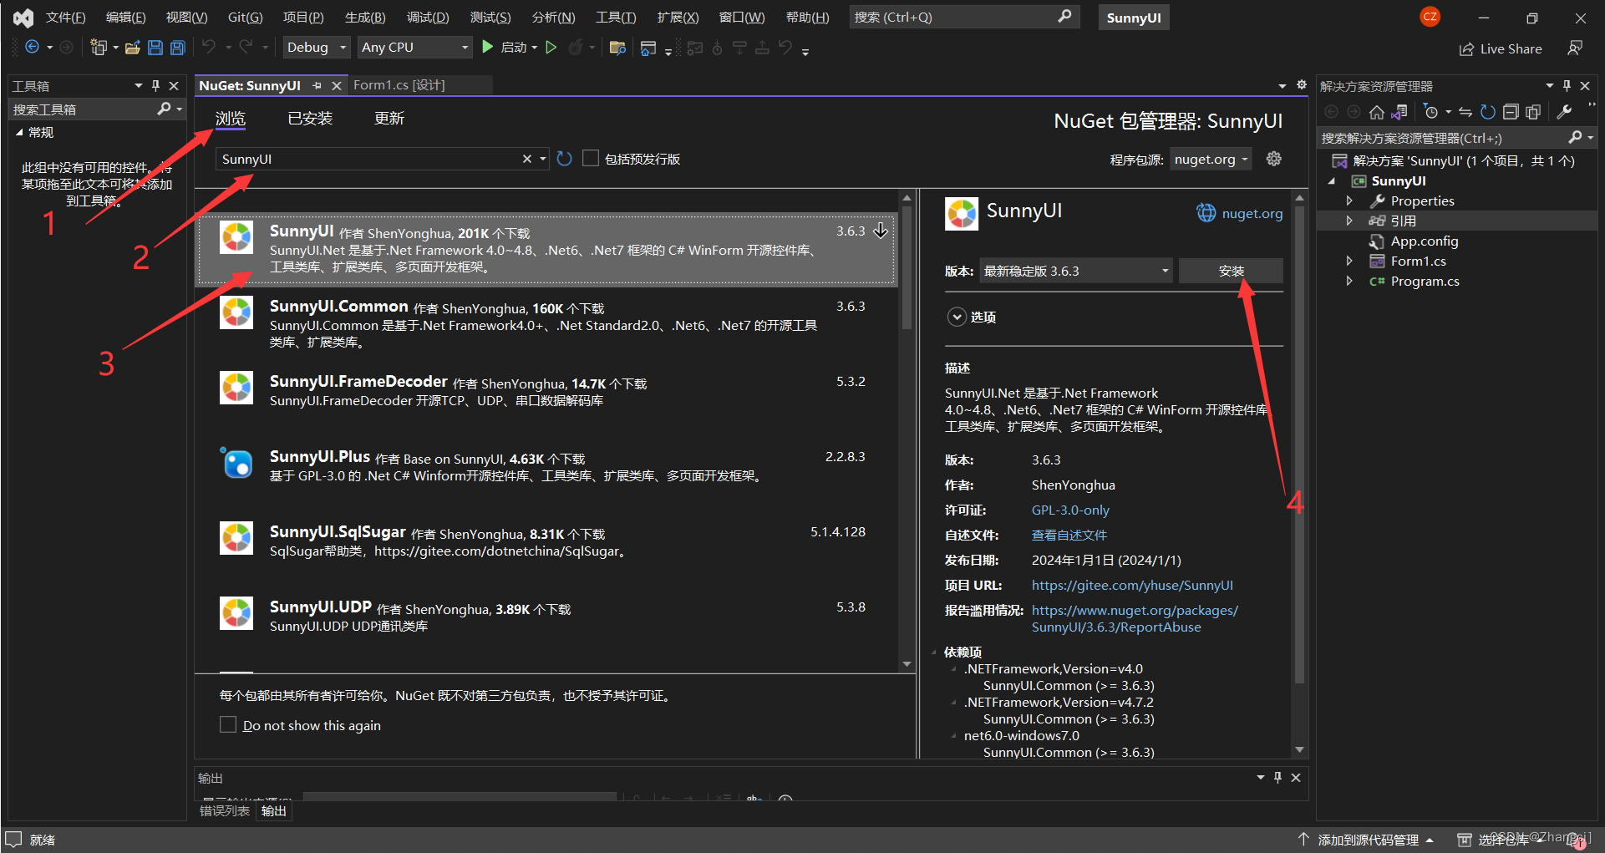Collapse all nodes in Solution Explorer
Viewport: 1605px width, 853px height.
[1511, 112]
